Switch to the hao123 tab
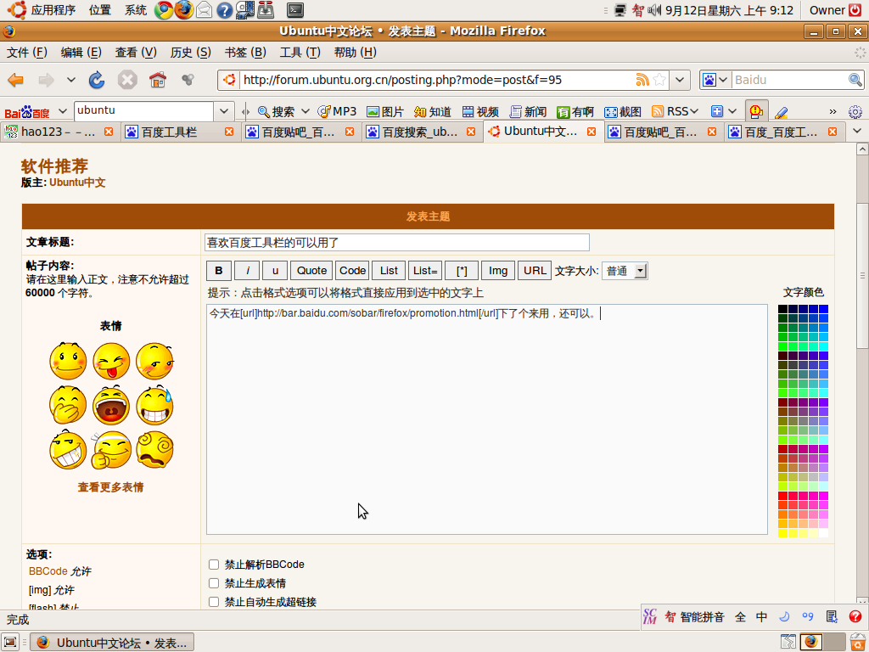The height and width of the screenshot is (652, 869). 59,132
